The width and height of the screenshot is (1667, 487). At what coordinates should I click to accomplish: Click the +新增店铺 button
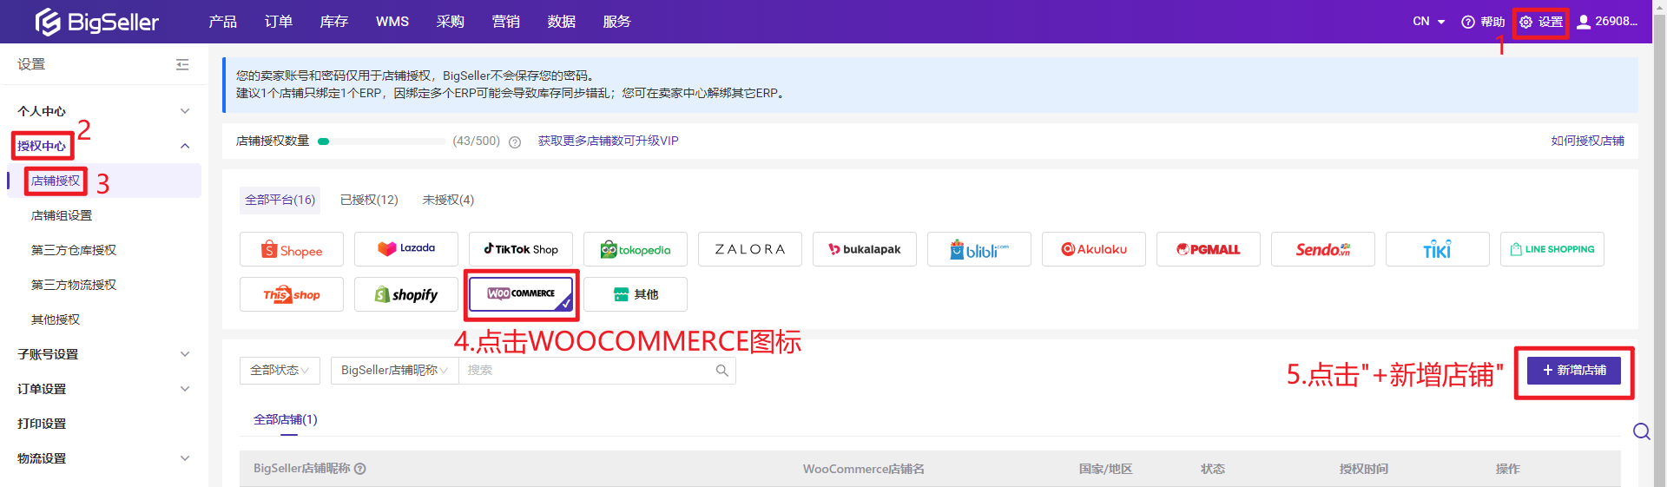pyautogui.click(x=1574, y=371)
